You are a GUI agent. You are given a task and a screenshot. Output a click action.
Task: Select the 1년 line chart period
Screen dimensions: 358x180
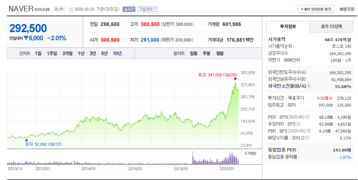(81, 54)
